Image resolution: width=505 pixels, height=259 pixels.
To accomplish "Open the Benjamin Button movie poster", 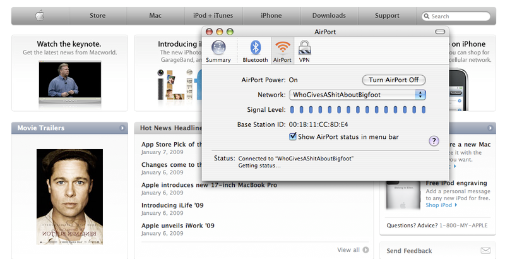I will click(x=69, y=196).
